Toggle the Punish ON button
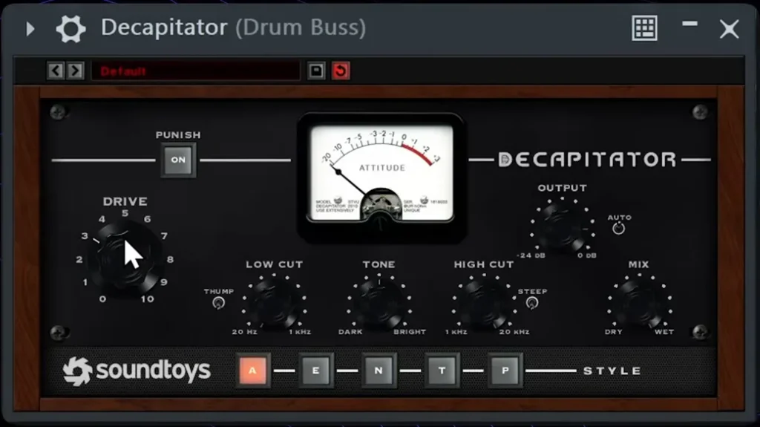 pyautogui.click(x=178, y=160)
